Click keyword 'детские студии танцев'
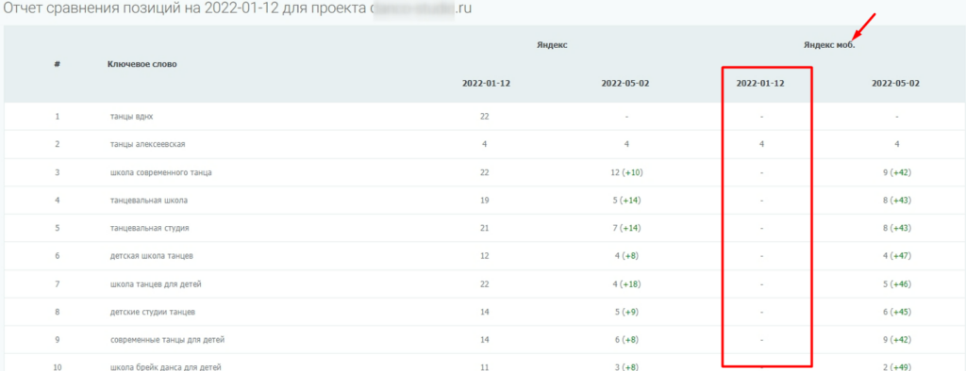The width and height of the screenshot is (966, 371). pyautogui.click(x=152, y=312)
